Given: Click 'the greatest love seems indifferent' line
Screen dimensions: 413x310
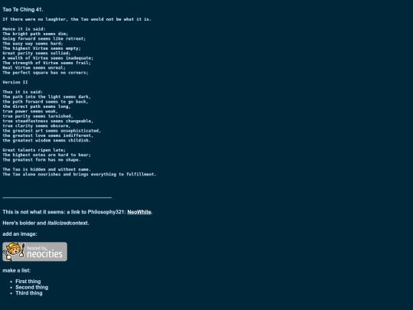Looking at the screenshot, I should [48, 135].
